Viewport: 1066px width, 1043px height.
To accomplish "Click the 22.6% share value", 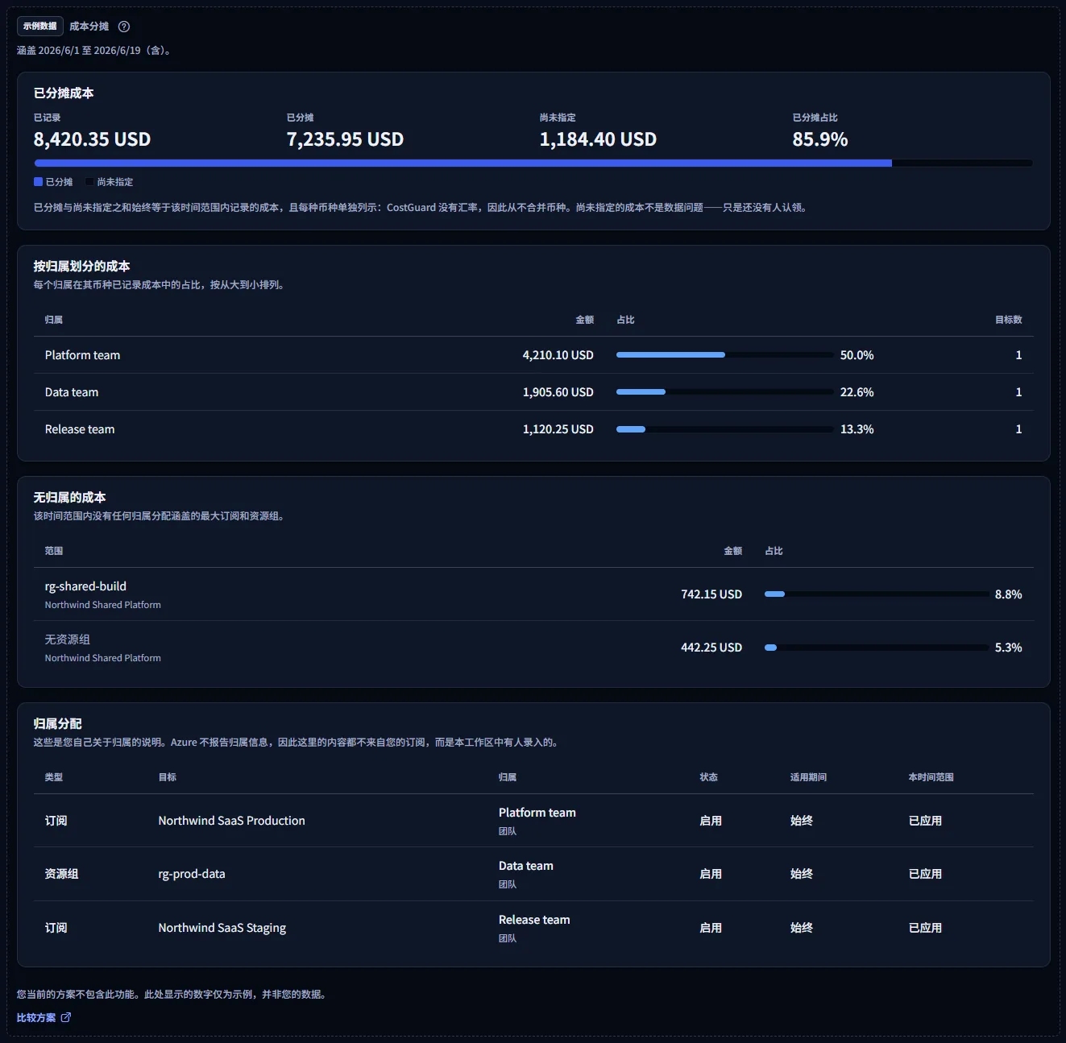I will 857,392.
